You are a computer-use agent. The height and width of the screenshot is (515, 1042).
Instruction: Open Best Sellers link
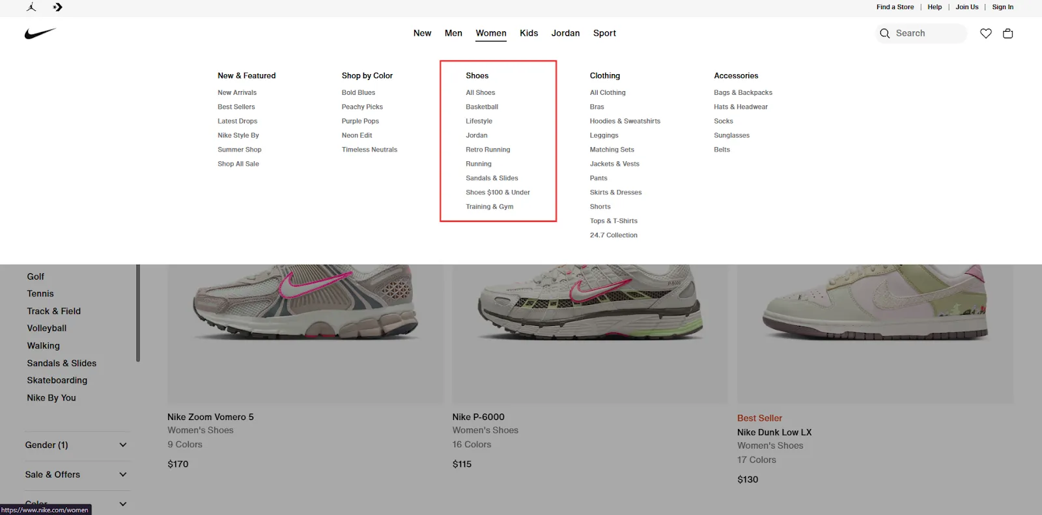(236, 107)
